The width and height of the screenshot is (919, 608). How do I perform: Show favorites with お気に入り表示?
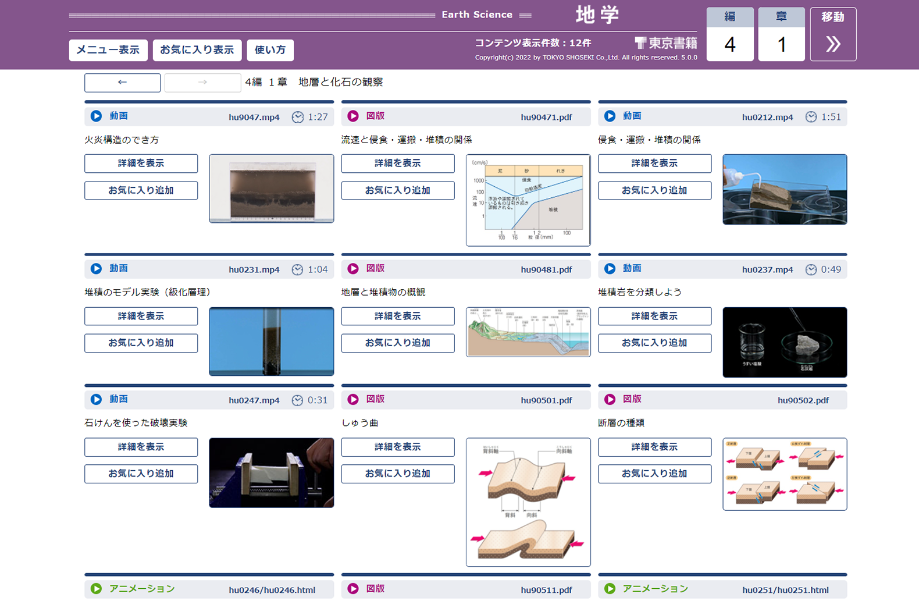[197, 50]
